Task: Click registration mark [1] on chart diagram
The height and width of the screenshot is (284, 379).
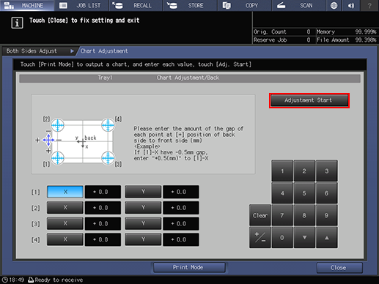Action: click(x=58, y=158)
